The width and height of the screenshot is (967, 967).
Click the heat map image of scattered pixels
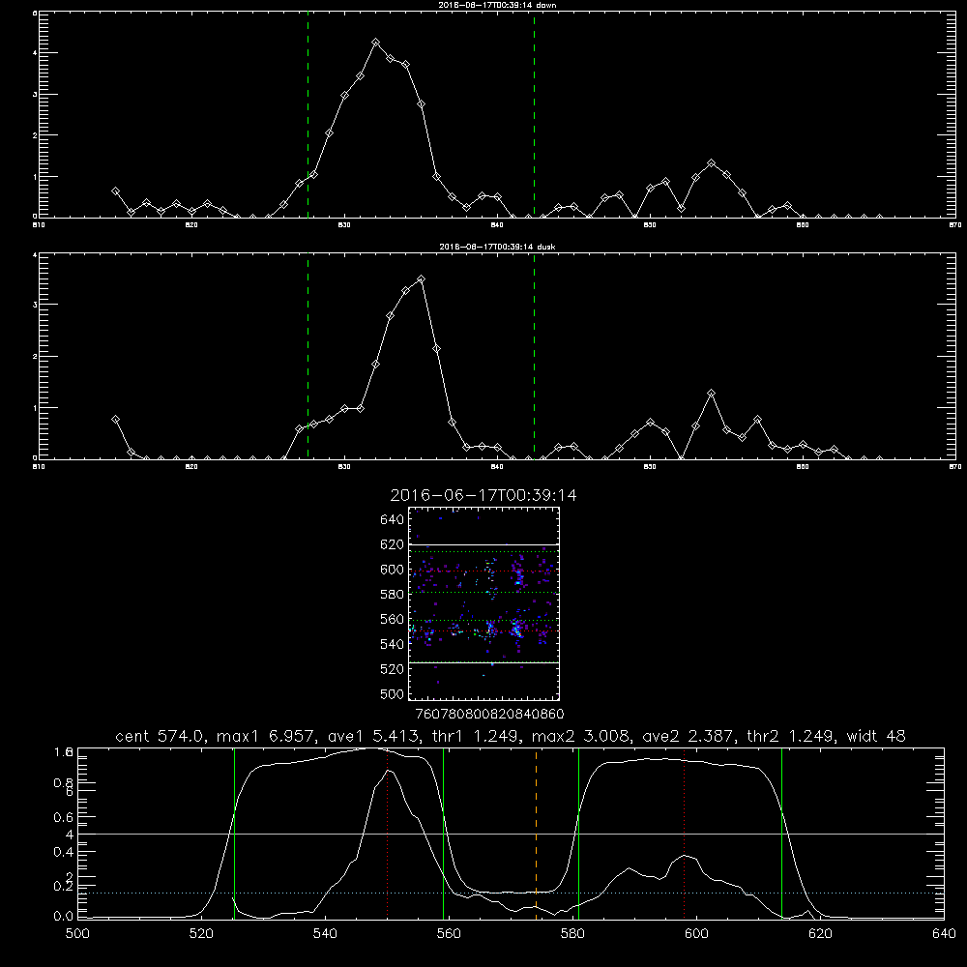[483, 603]
